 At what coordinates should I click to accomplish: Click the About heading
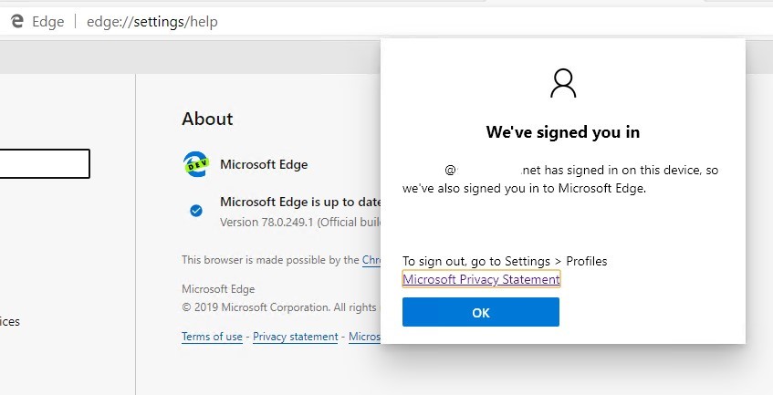click(x=207, y=119)
